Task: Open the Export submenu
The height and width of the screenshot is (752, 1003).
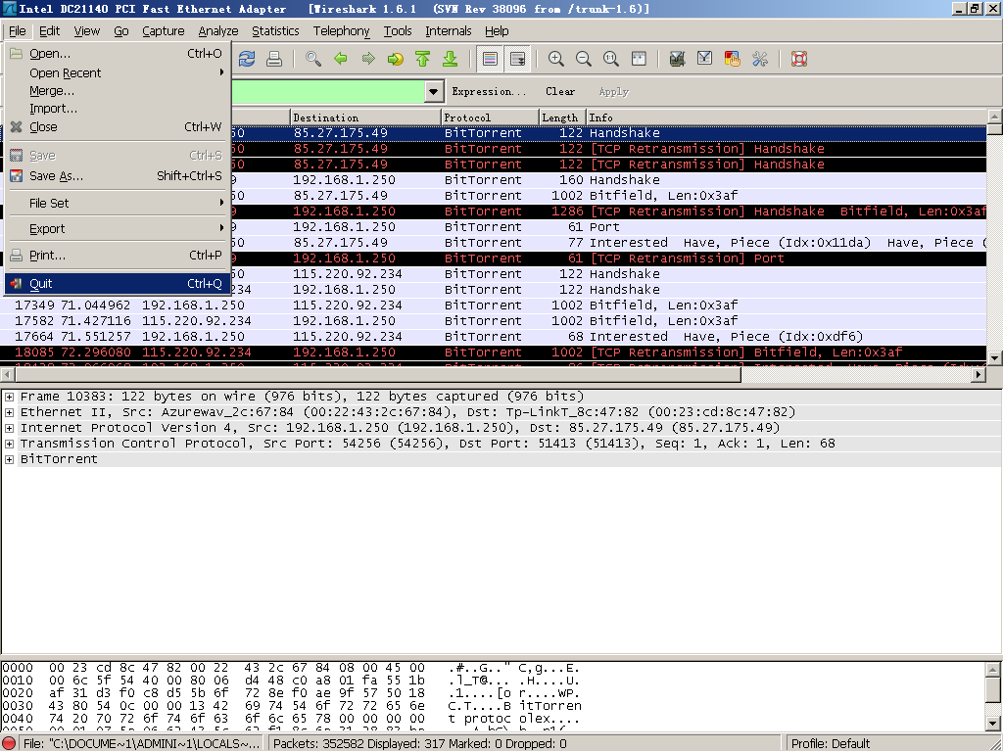Action: 118,229
